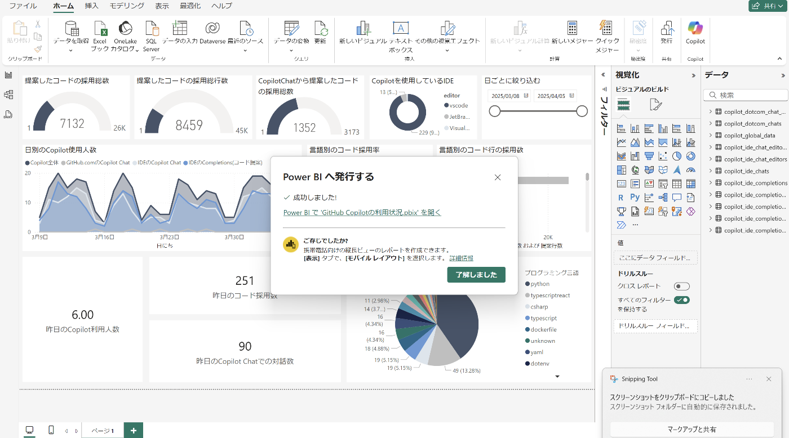Screen dimensions: 789x438
Task: Switch to mobile layout view icon
Action: coord(51,430)
